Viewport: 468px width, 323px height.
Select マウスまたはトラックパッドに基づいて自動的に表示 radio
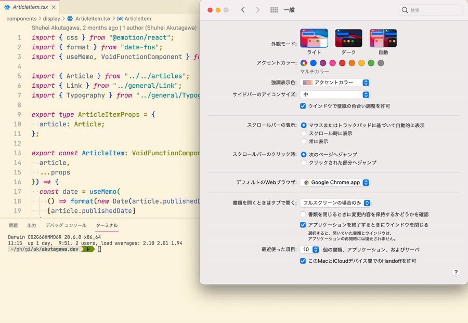304,125
